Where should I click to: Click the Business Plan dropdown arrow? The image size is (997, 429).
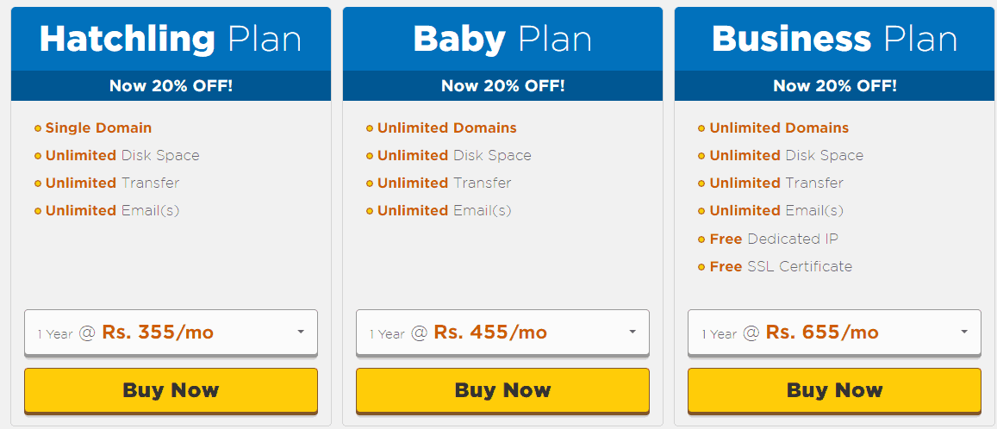click(963, 332)
